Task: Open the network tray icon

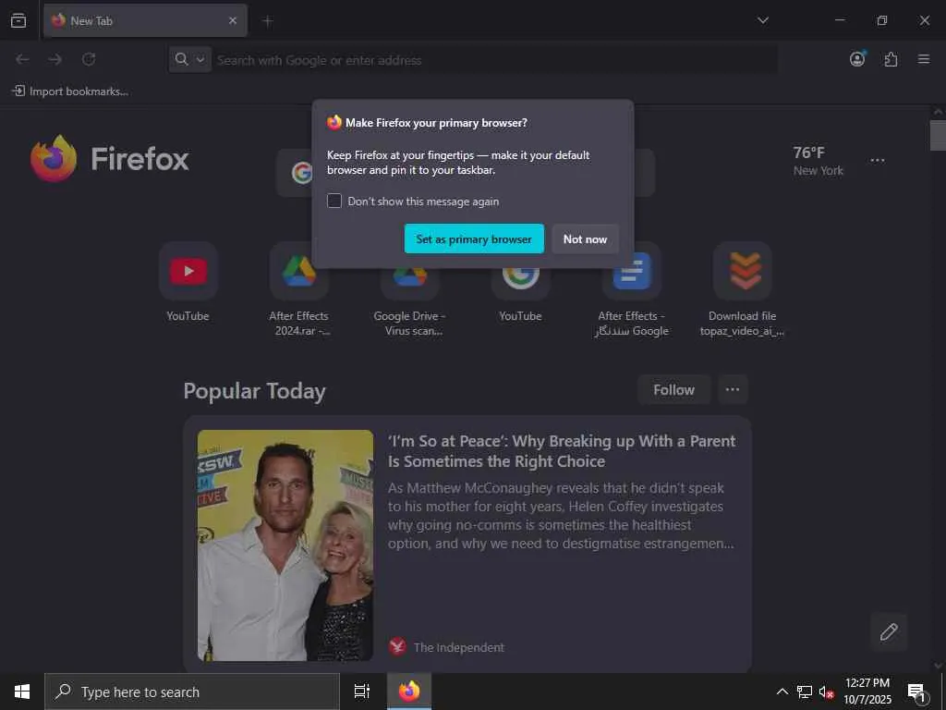Action: click(805, 692)
